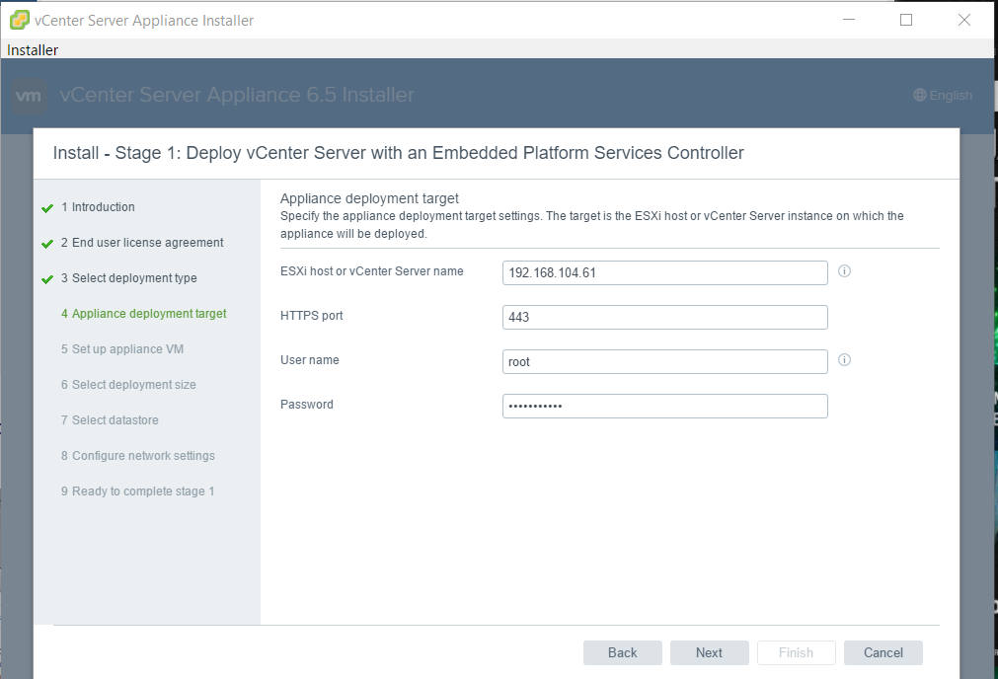This screenshot has width=998, height=679.
Task: Close the vCenter Server Appliance Installer window
Action: click(x=964, y=20)
